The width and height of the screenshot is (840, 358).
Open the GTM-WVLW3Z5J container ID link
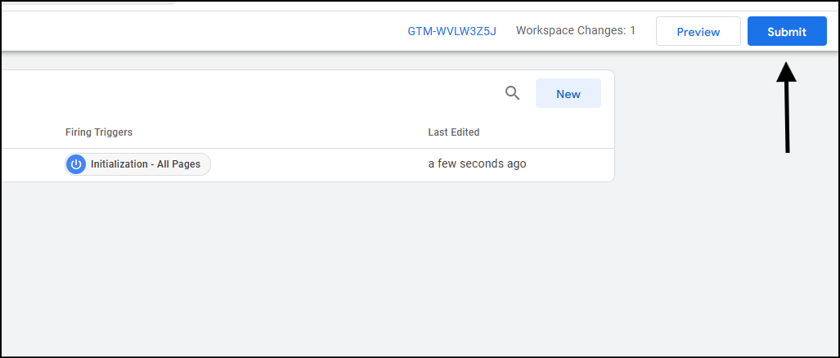(451, 31)
